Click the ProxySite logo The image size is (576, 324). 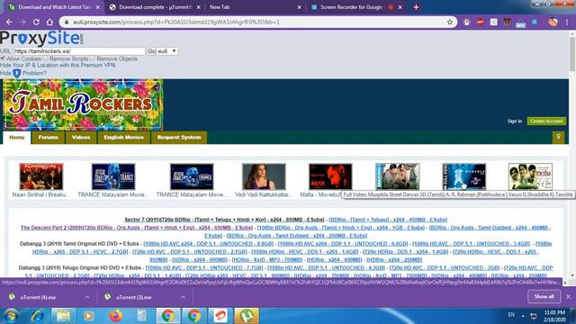pos(42,38)
